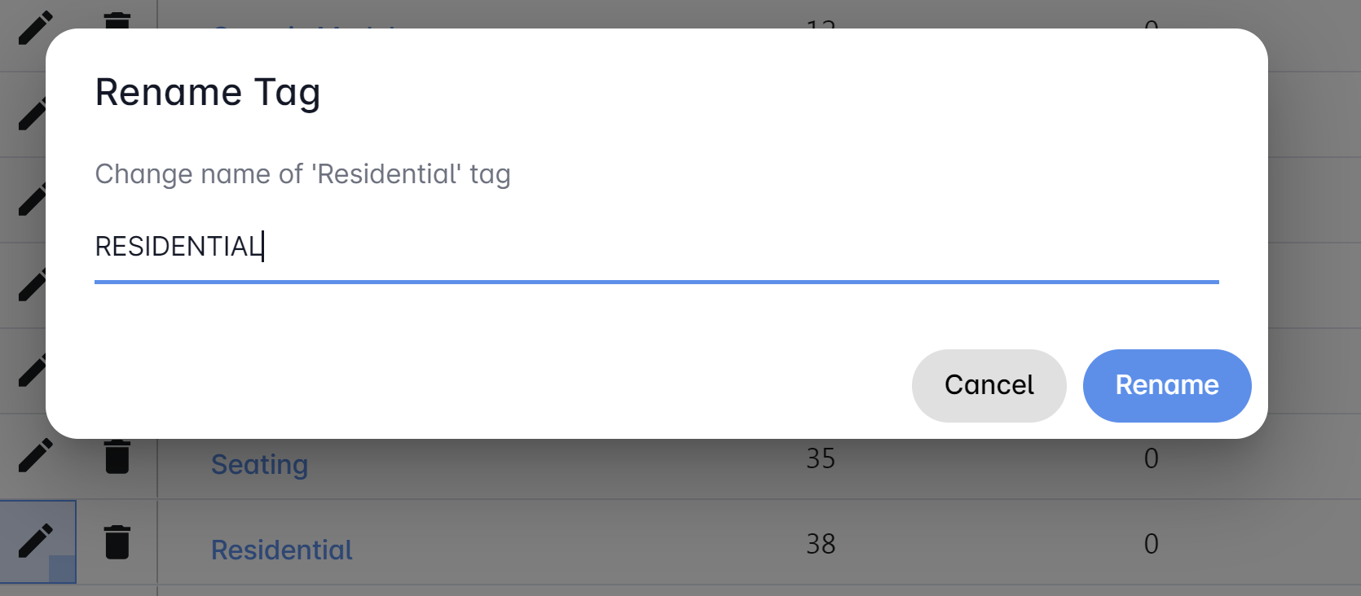1361x596 pixels.
Task: Delete the Residential tag via trash icon
Action: click(x=117, y=541)
